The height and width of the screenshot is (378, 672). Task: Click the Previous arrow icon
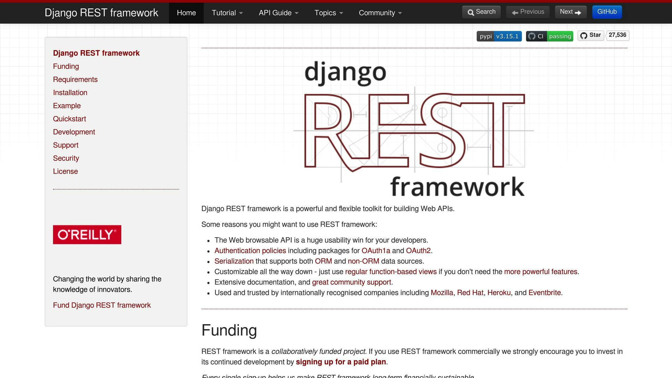pyautogui.click(x=515, y=12)
